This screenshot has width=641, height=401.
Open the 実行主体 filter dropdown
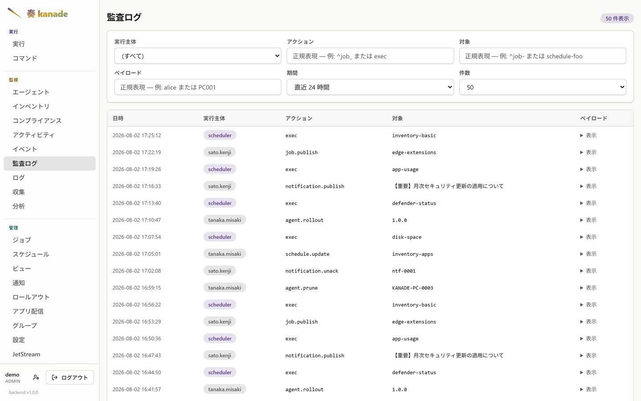tap(198, 56)
